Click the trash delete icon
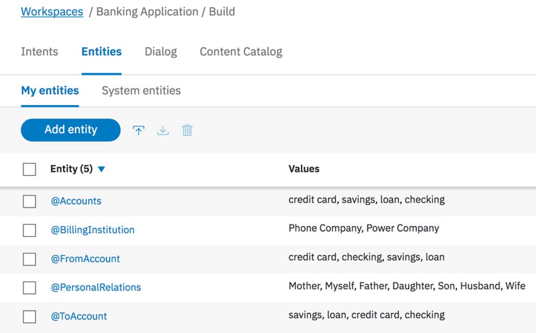The width and height of the screenshot is (536, 333). coord(187,130)
